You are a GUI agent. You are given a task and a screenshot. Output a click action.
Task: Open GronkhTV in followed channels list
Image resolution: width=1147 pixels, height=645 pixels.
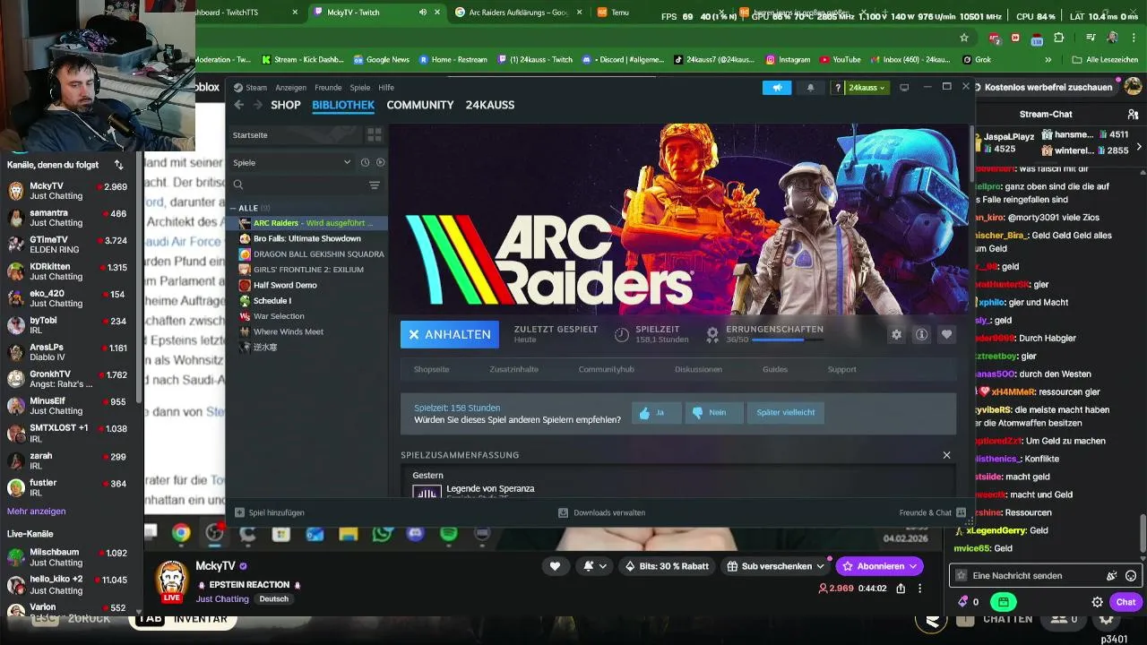(x=69, y=379)
